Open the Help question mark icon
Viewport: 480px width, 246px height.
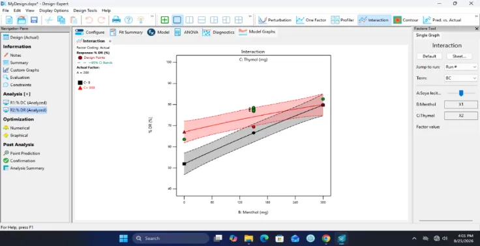coord(128,20)
